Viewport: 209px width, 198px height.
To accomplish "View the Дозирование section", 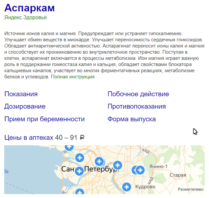I will (x=25, y=107).
